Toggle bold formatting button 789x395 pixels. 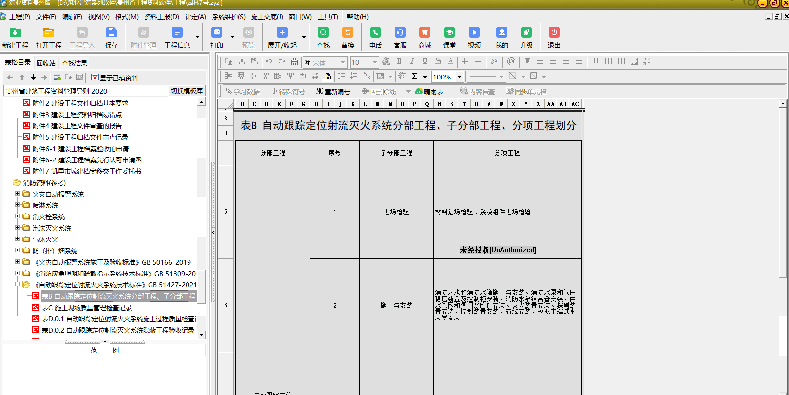pyautogui.click(x=399, y=61)
